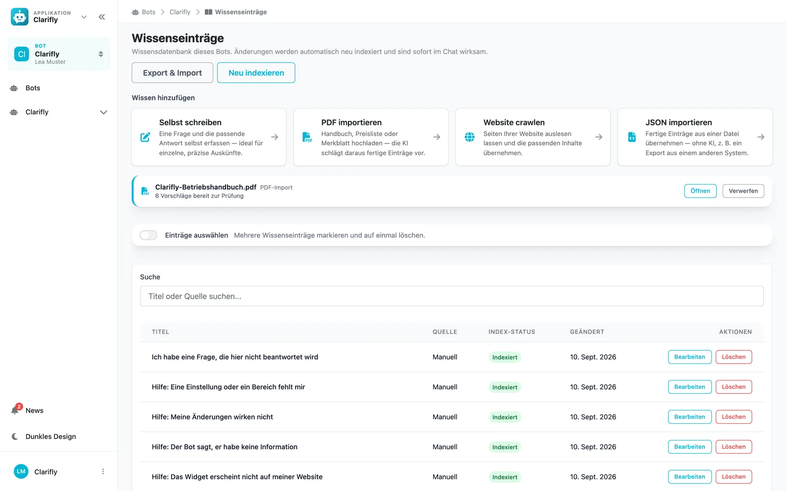Viewport: 786px width, 491px height.
Task: Click the Clarifly sidebar robot icon
Action: [14, 112]
